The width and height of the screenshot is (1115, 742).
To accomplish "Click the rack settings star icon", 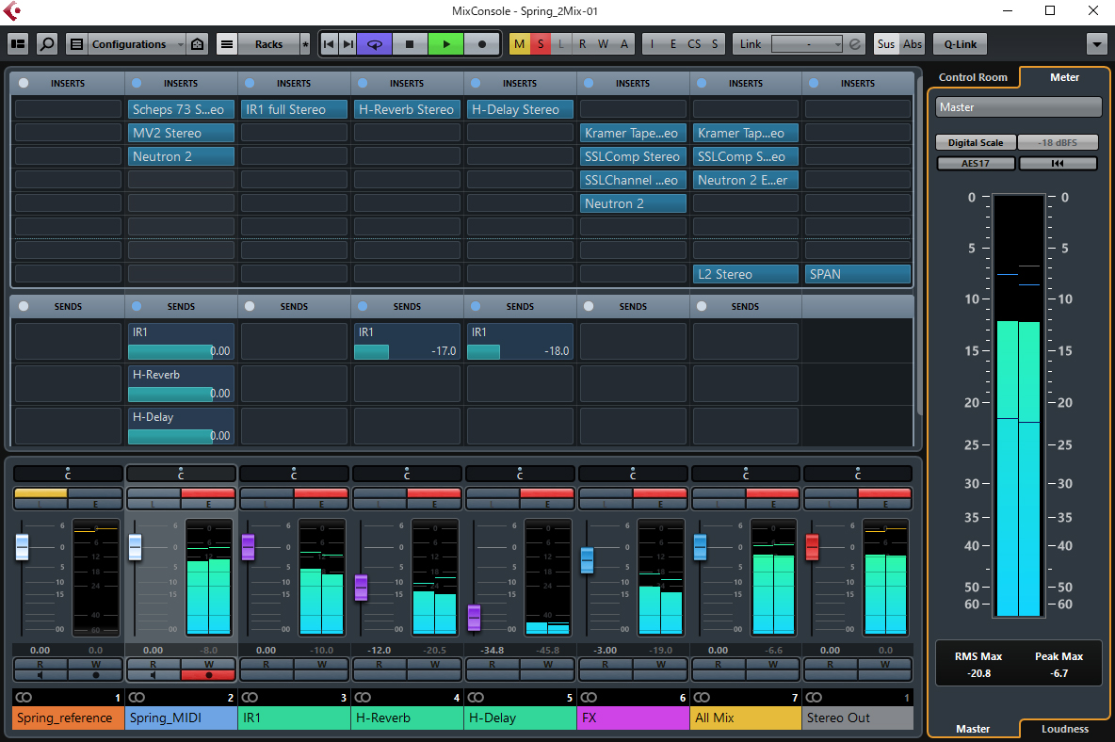I will pos(305,44).
